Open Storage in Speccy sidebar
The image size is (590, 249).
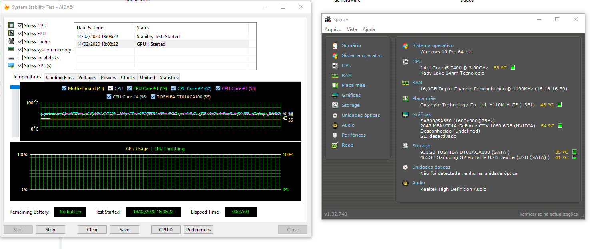(x=351, y=105)
